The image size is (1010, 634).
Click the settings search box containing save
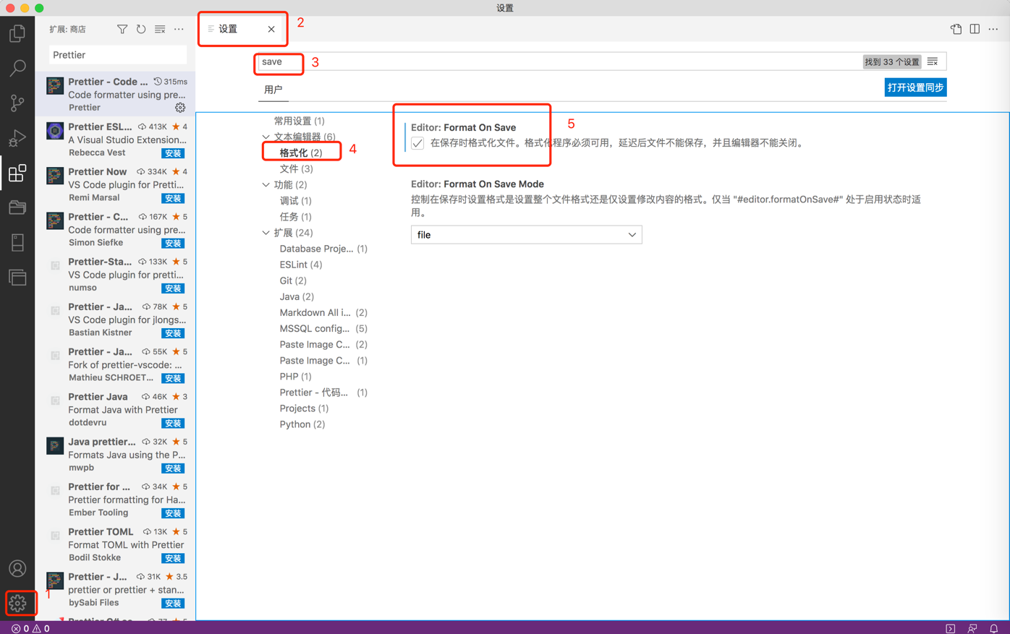[x=559, y=61]
